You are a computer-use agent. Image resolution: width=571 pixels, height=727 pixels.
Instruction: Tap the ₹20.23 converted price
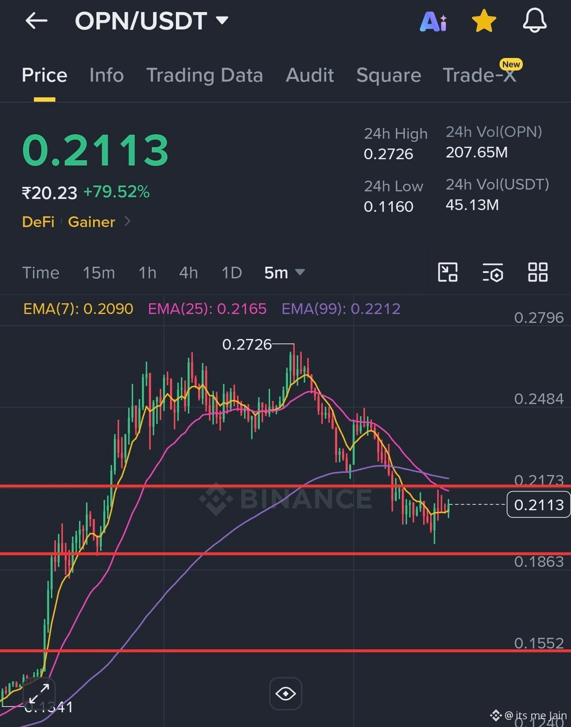[x=50, y=193]
